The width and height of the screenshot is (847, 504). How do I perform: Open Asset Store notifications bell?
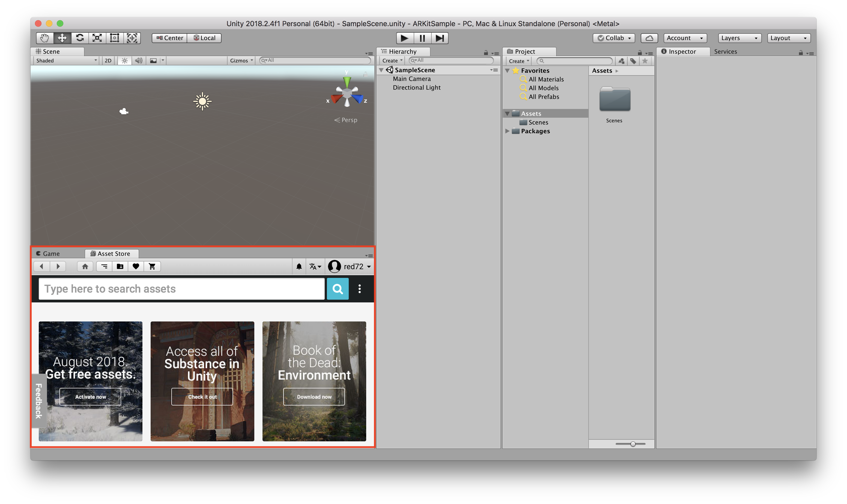pos(299,267)
